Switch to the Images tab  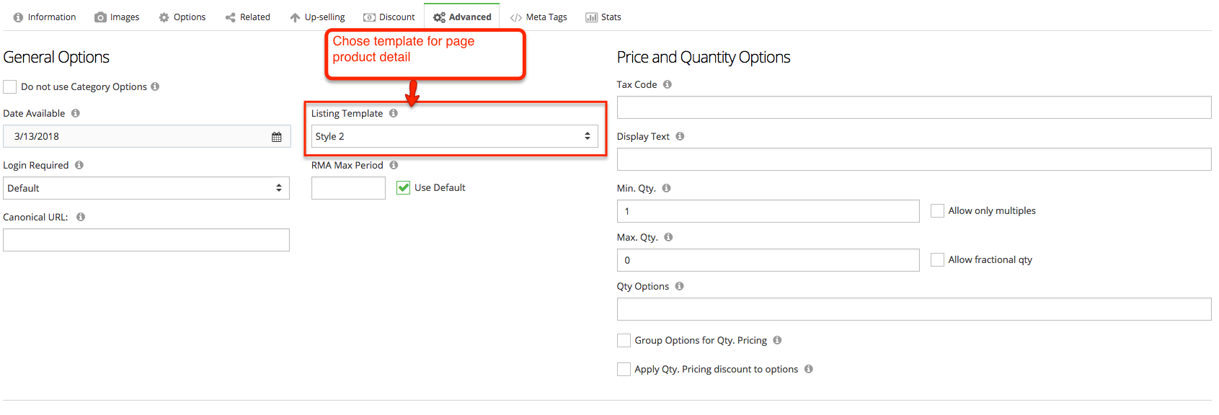coord(117,17)
